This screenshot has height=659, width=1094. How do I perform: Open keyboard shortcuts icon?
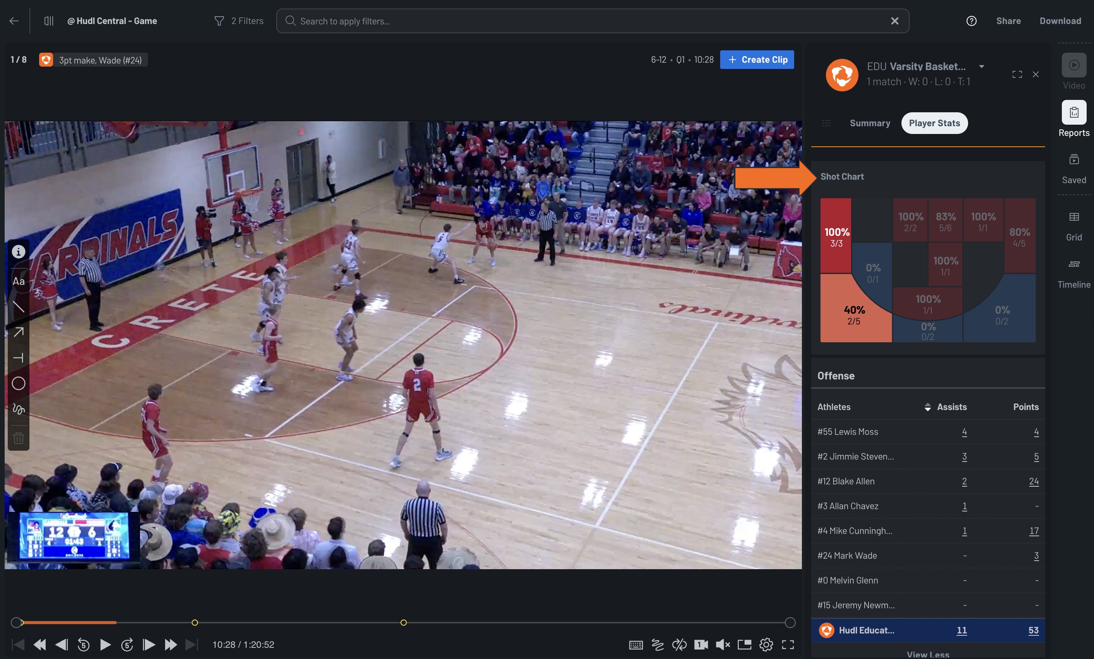tap(636, 645)
